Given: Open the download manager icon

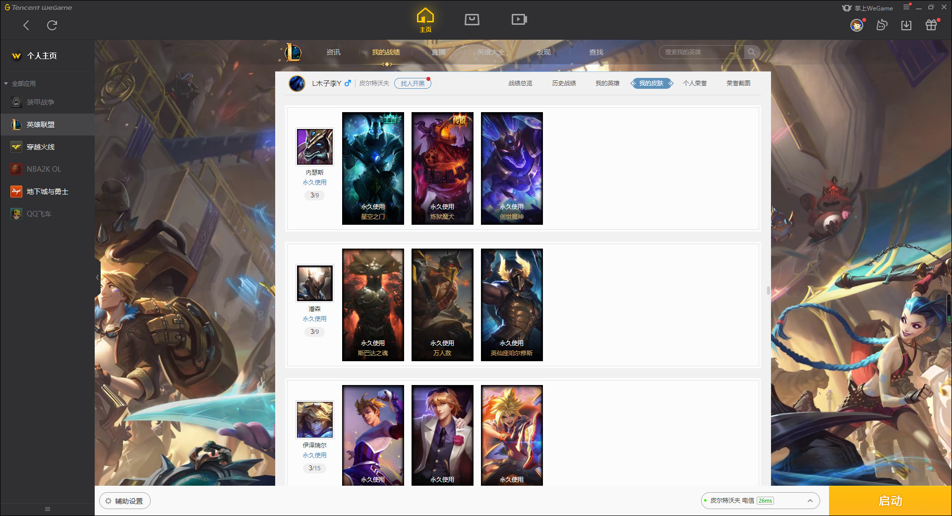Looking at the screenshot, I should 906,25.
